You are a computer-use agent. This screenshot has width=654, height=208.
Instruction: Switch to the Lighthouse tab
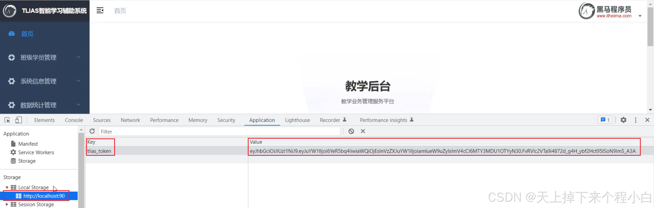[x=297, y=120]
